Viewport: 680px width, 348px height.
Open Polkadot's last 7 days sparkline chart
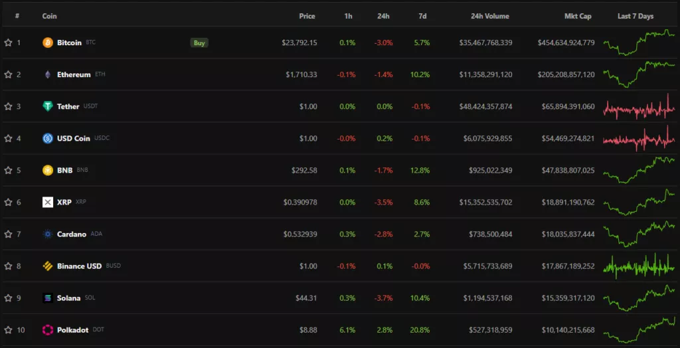pyautogui.click(x=639, y=329)
